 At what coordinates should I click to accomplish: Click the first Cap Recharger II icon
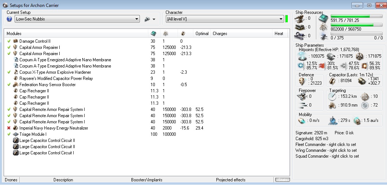tap(15, 91)
